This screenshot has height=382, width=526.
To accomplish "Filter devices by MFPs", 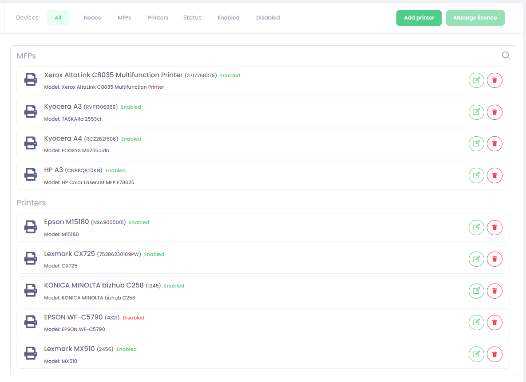I will click(x=124, y=18).
